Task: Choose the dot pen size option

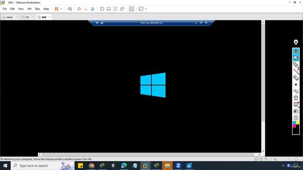Action: tap(296, 85)
